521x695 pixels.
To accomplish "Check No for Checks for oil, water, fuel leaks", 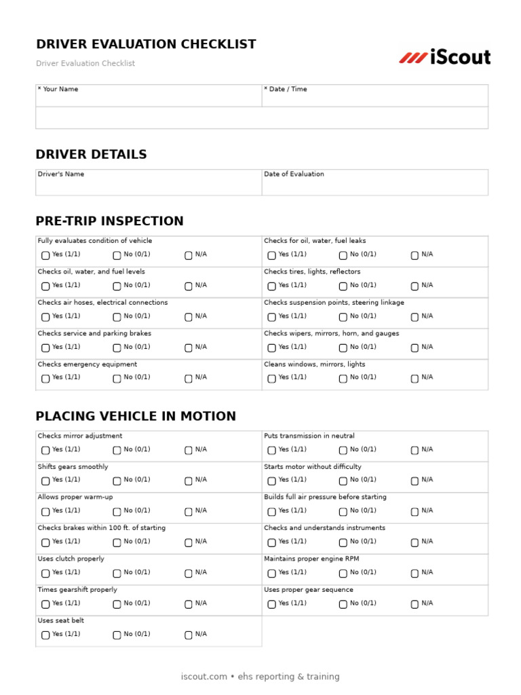I will 343,255.
